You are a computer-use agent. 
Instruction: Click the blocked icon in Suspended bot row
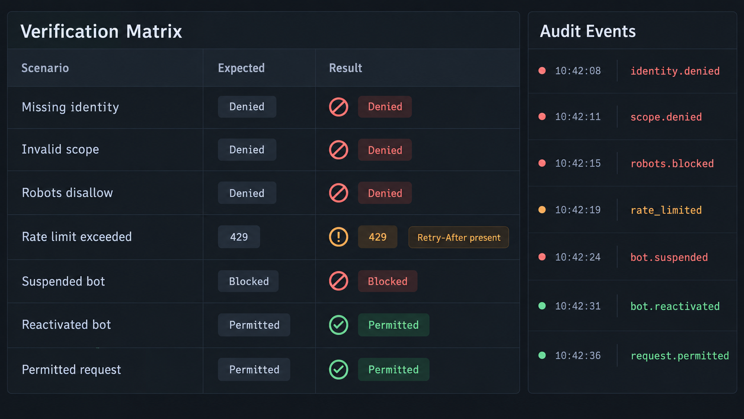[x=339, y=281]
